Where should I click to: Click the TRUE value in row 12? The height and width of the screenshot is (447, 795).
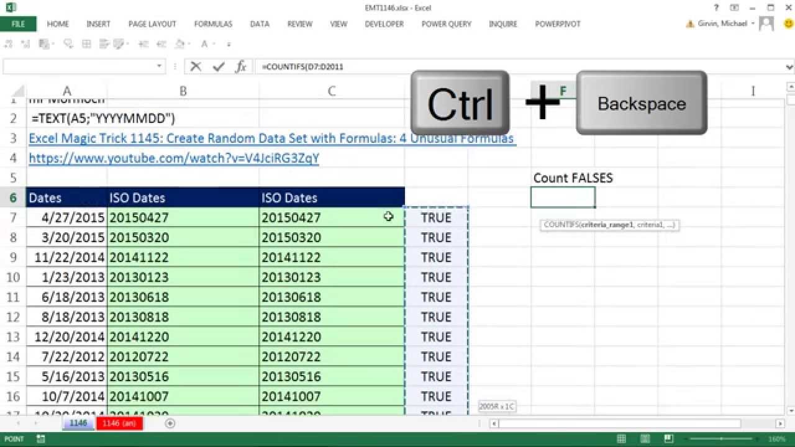pyautogui.click(x=436, y=317)
